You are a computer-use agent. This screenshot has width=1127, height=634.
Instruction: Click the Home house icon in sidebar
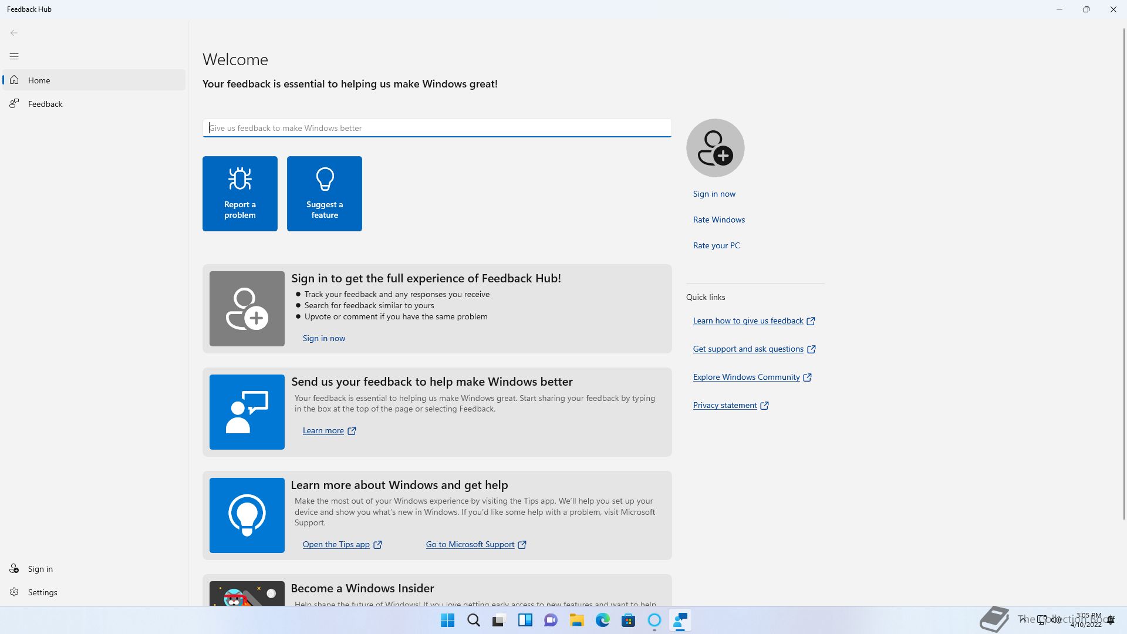click(14, 80)
